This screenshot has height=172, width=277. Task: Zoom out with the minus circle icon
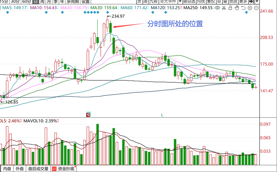(256, 8)
